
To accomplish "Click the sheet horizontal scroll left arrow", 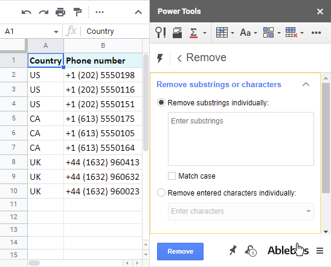I will tap(127, 263).
